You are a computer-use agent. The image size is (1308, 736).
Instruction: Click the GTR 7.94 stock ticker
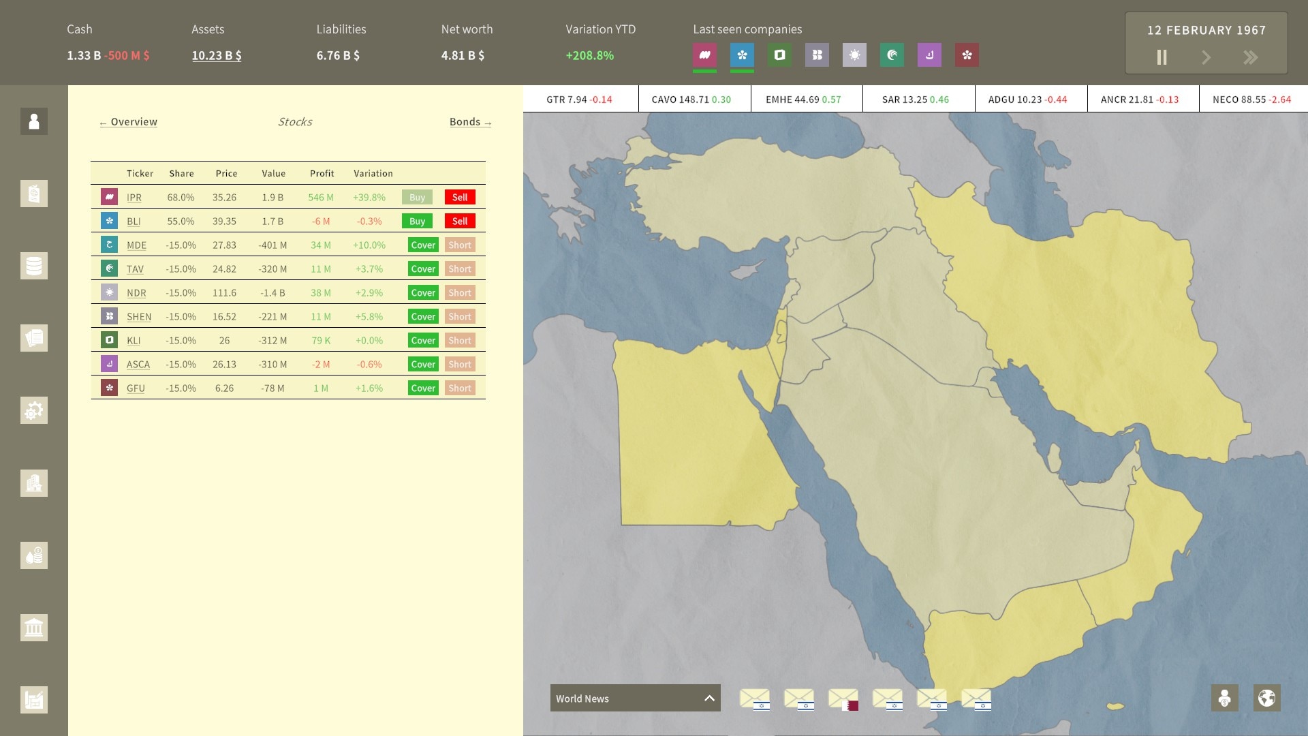pyautogui.click(x=579, y=99)
